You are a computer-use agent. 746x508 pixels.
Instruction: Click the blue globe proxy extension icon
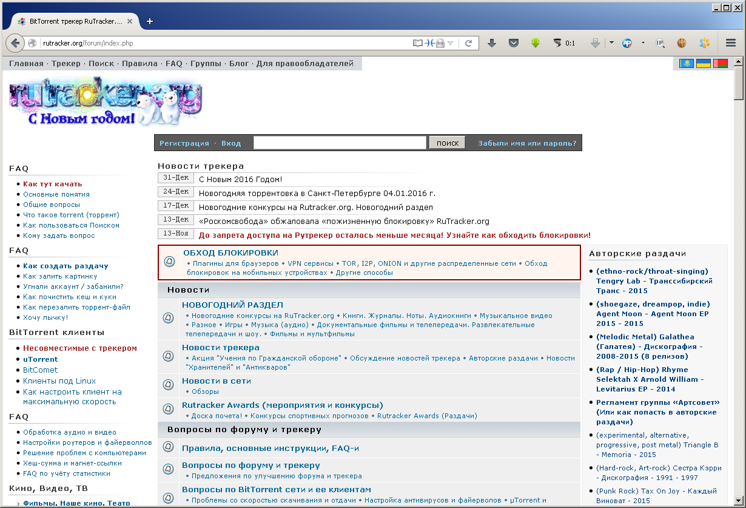point(627,43)
